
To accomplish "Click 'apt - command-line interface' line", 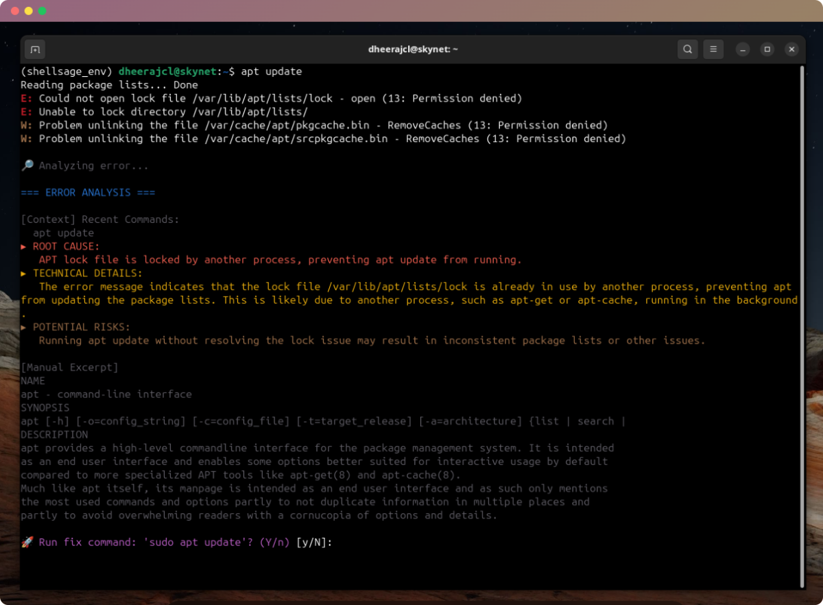I will point(106,394).
